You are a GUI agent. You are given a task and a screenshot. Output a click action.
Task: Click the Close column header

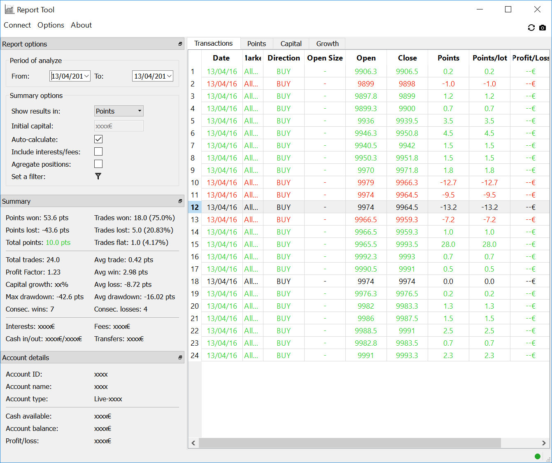click(x=407, y=58)
